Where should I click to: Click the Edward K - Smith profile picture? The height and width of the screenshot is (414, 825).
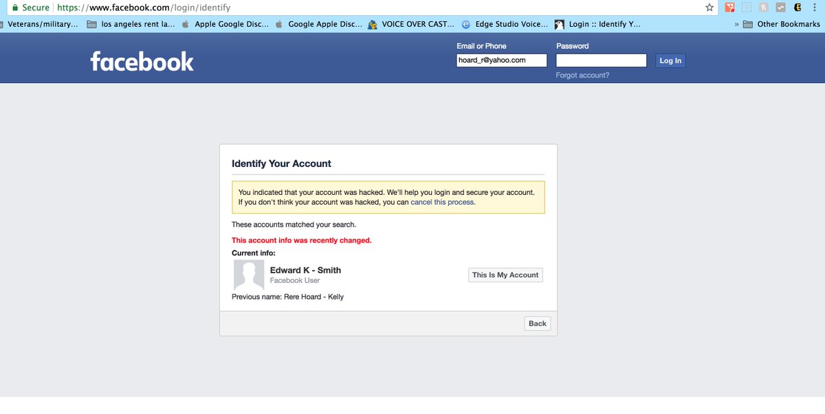(x=249, y=275)
